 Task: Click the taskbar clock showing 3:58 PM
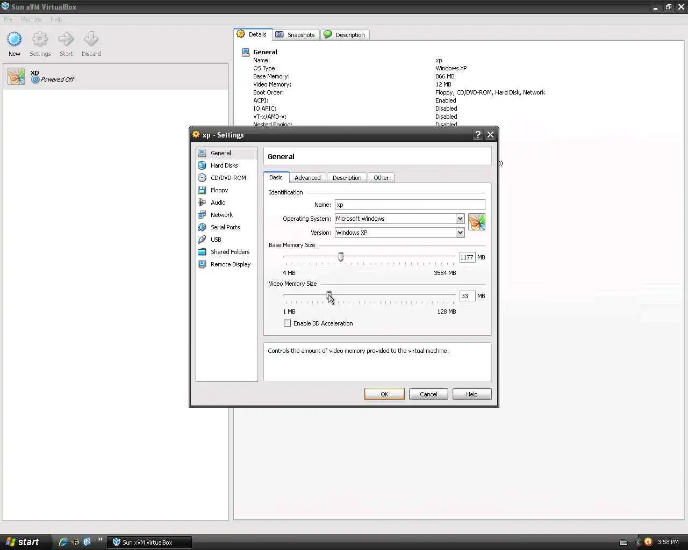[x=668, y=542]
